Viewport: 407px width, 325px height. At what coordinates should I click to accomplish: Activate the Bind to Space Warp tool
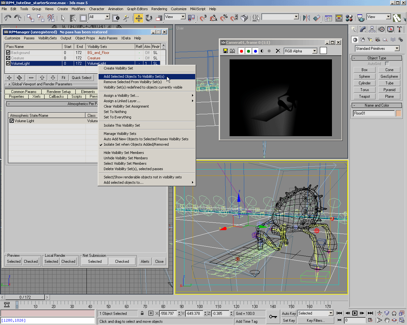click(51, 18)
